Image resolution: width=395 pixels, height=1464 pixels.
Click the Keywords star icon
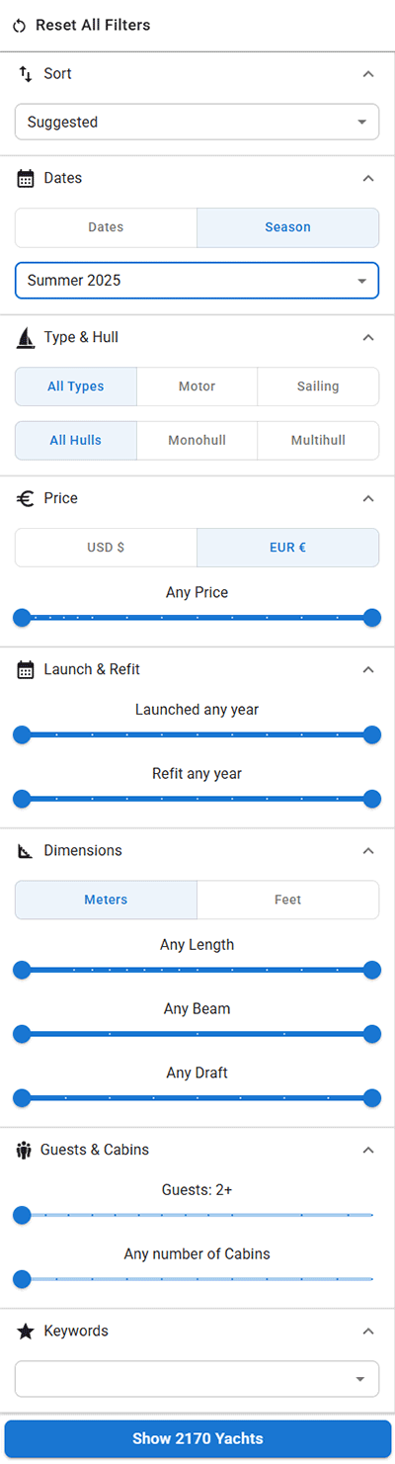(x=26, y=1332)
